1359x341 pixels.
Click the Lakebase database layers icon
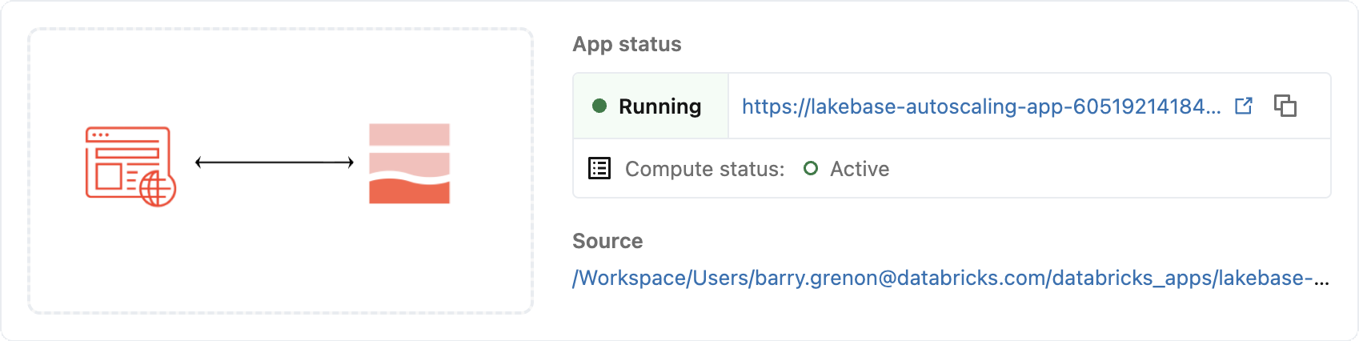[409, 163]
